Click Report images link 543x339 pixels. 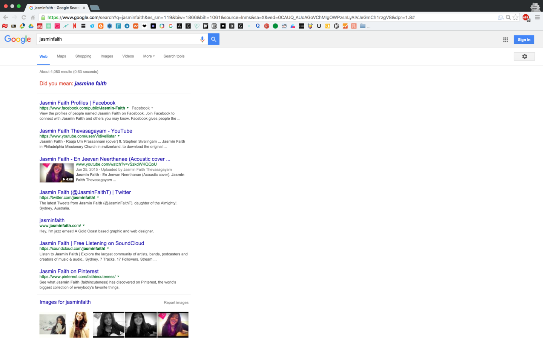click(176, 302)
